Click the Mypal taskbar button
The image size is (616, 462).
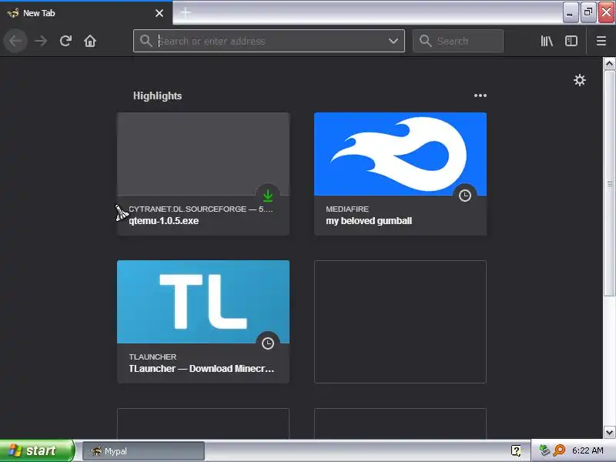[143, 451]
